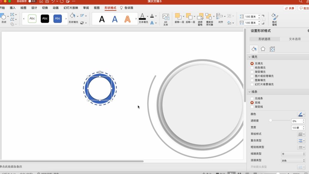The height and width of the screenshot is (174, 309).
Task: Switch to the Effects pentagon icon
Action: tap(263, 49)
